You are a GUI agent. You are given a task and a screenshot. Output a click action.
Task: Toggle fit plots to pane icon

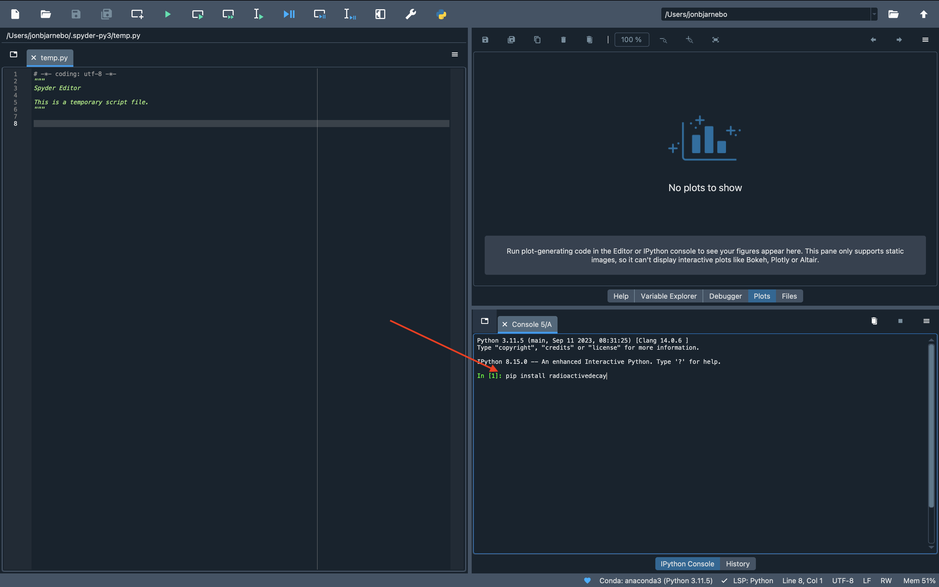click(x=715, y=40)
